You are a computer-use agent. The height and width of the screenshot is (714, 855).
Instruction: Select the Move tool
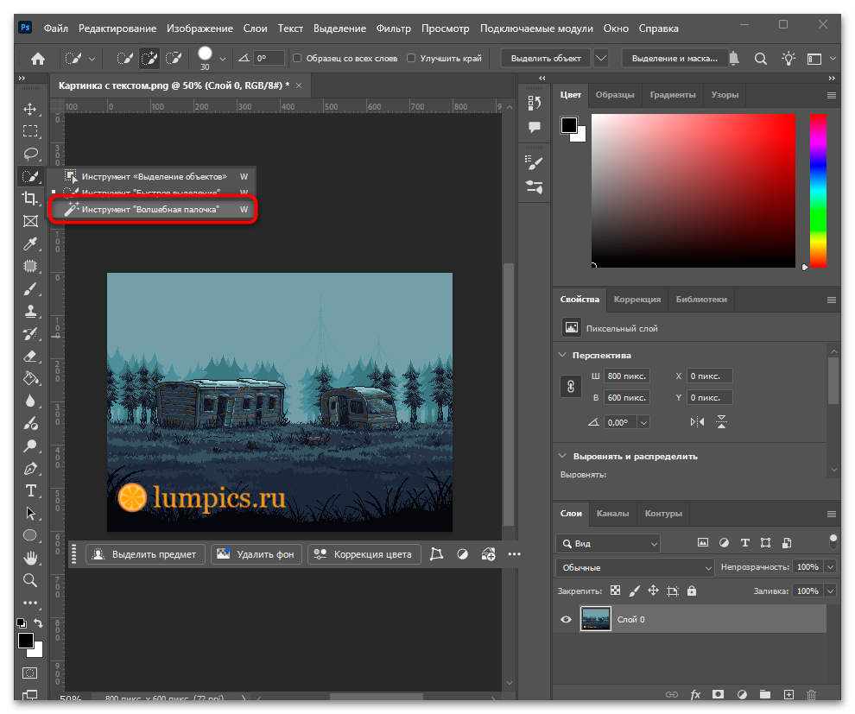(x=30, y=109)
